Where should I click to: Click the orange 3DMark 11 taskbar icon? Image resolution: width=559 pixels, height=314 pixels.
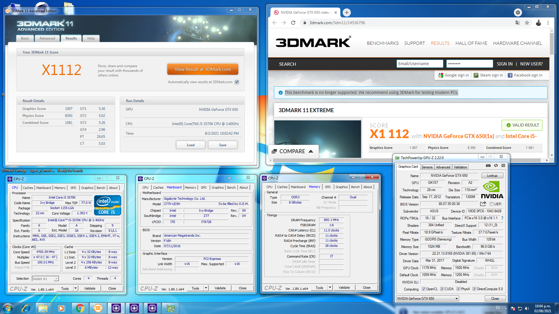pyautogui.click(x=98, y=308)
